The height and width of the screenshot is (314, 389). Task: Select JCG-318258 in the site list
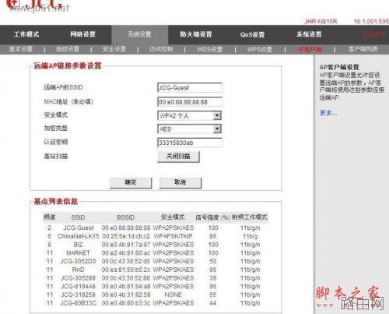(79, 295)
